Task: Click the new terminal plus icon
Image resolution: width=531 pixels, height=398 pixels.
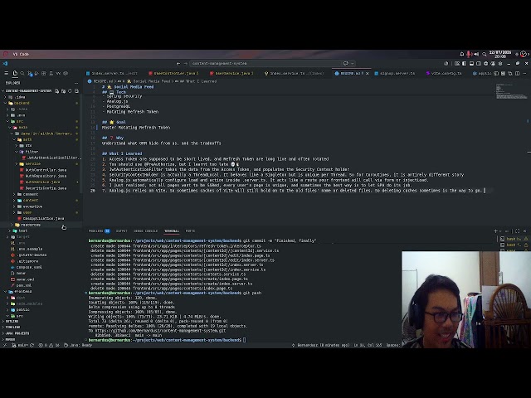Action: pyautogui.click(x=496, y=231)
